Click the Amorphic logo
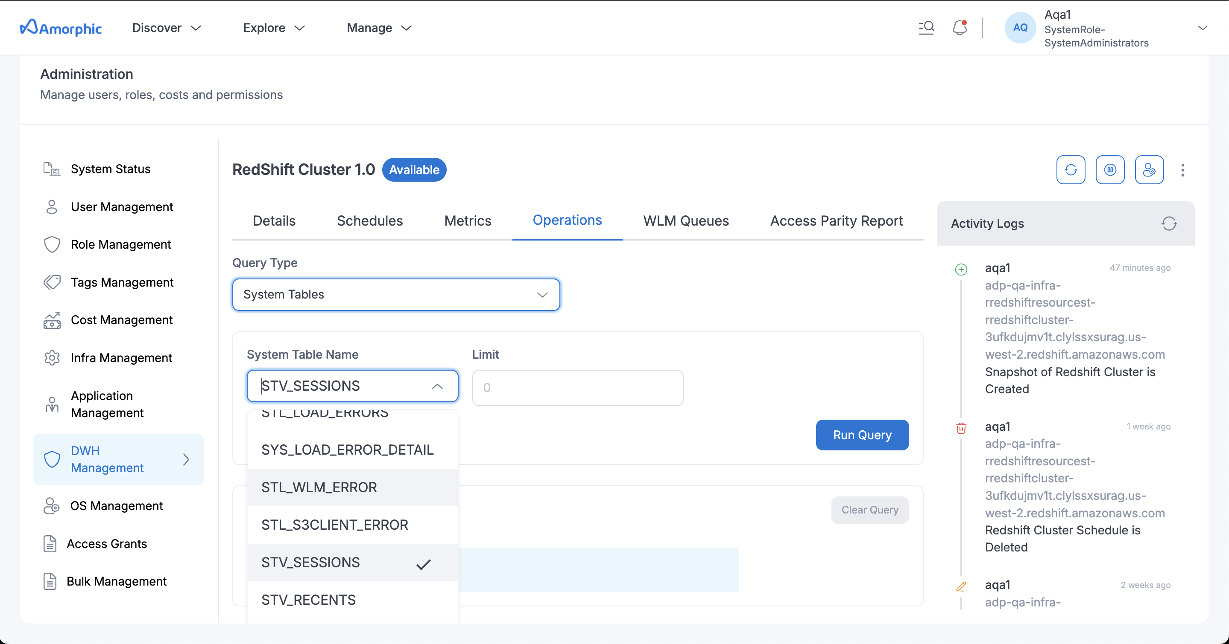1229x644 pixels. point(61,28)
